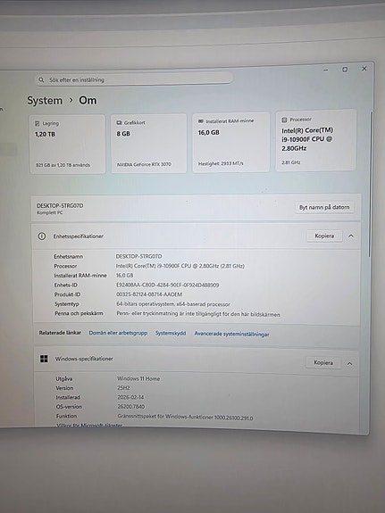Copy device specifications with Kopiera
The width and height of the screenshot is (385, 513).
point(324,236)
